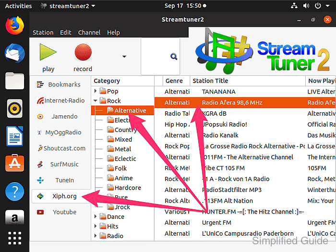Show Applications grid in the dock
The image size is (336, 252).
14,238
